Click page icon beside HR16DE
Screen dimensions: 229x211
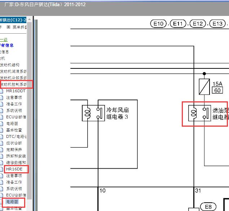tap(1, 169)
